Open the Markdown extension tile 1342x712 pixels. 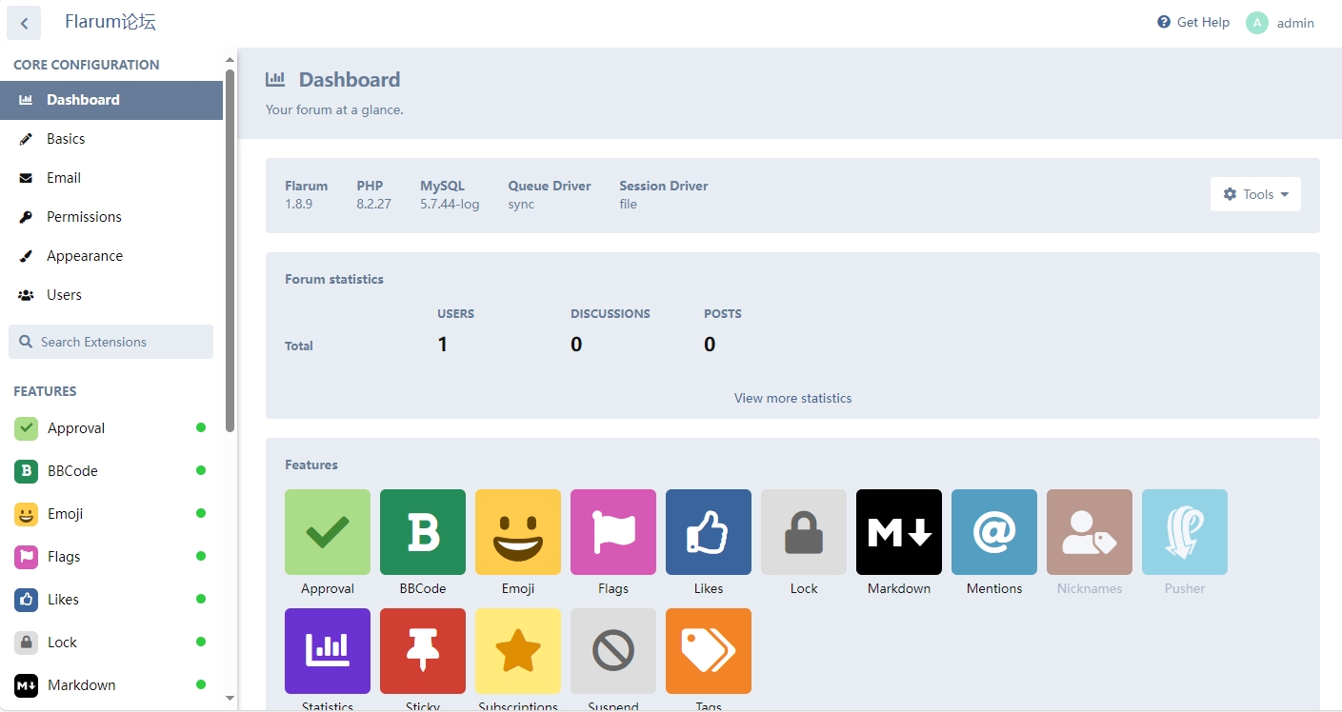(898, 532)
